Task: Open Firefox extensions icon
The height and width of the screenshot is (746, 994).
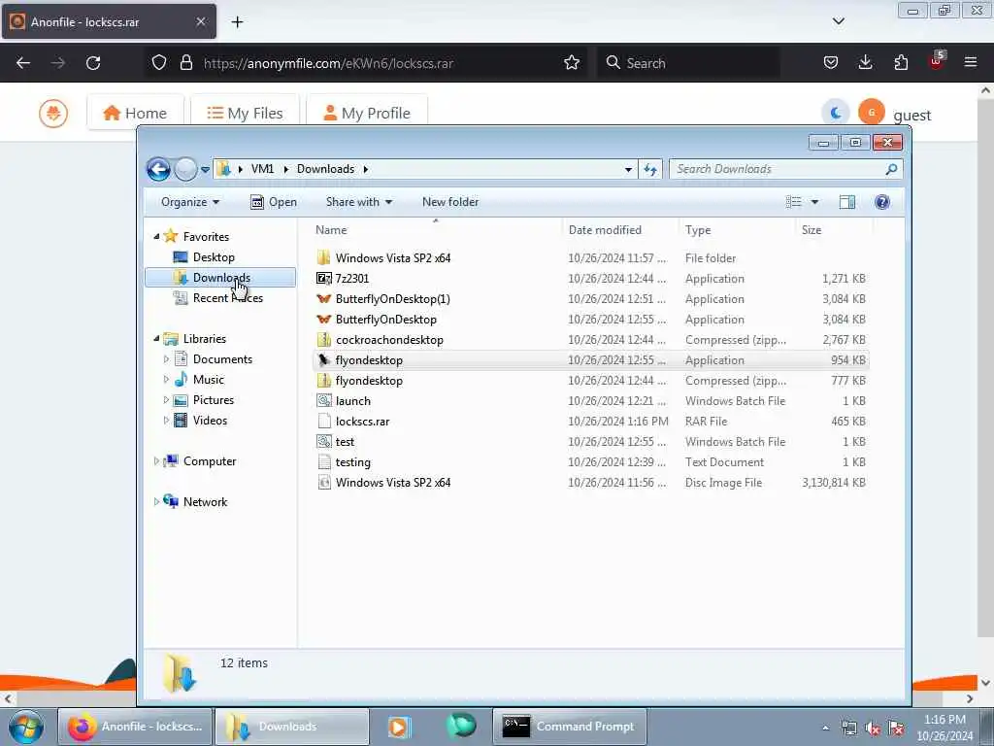Action: (901, 63)
